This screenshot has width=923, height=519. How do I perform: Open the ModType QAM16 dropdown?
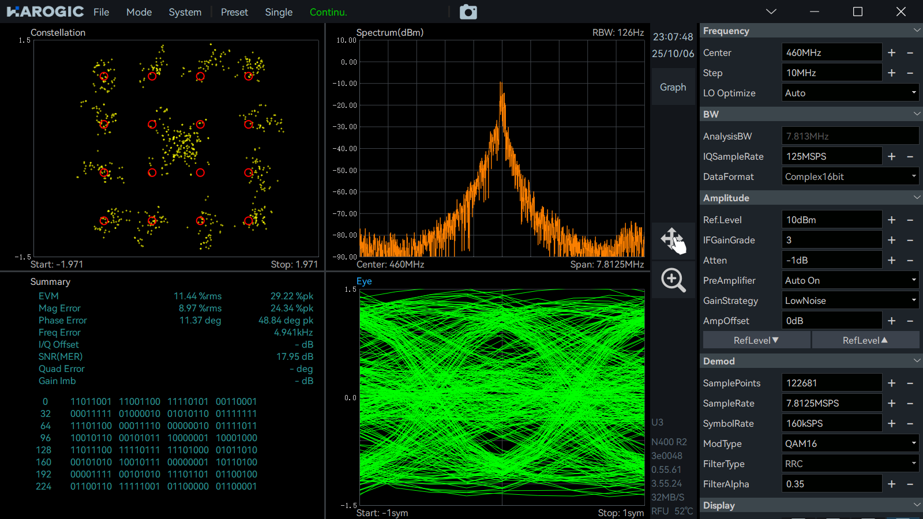click(850, 443)
